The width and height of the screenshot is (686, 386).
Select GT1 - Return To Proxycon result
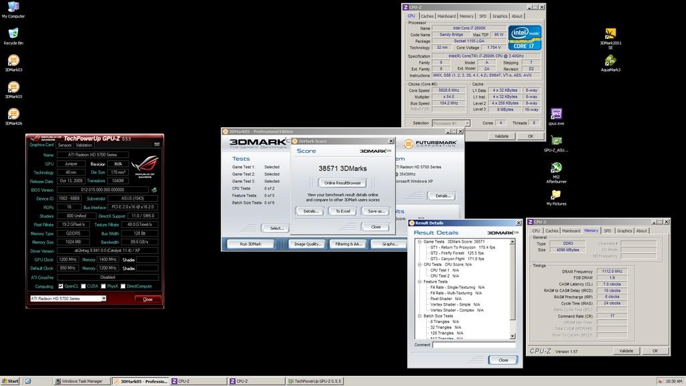click(462, 247)
